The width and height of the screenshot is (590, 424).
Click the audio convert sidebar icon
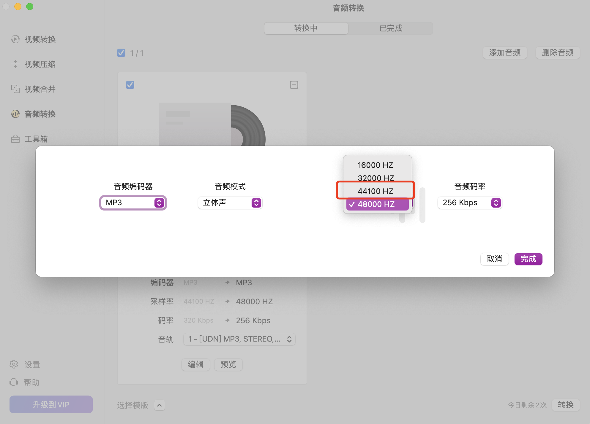click(15, 114)
